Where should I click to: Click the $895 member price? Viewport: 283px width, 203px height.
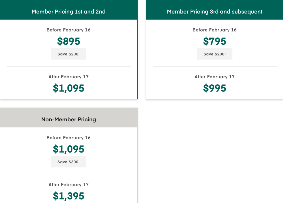click(69, 41)
